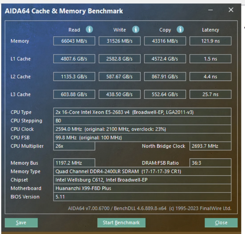Click the CPU Stepping value B0
Image resolution: width=245 pixels, height=234 pixels.
tap(142, 121)
